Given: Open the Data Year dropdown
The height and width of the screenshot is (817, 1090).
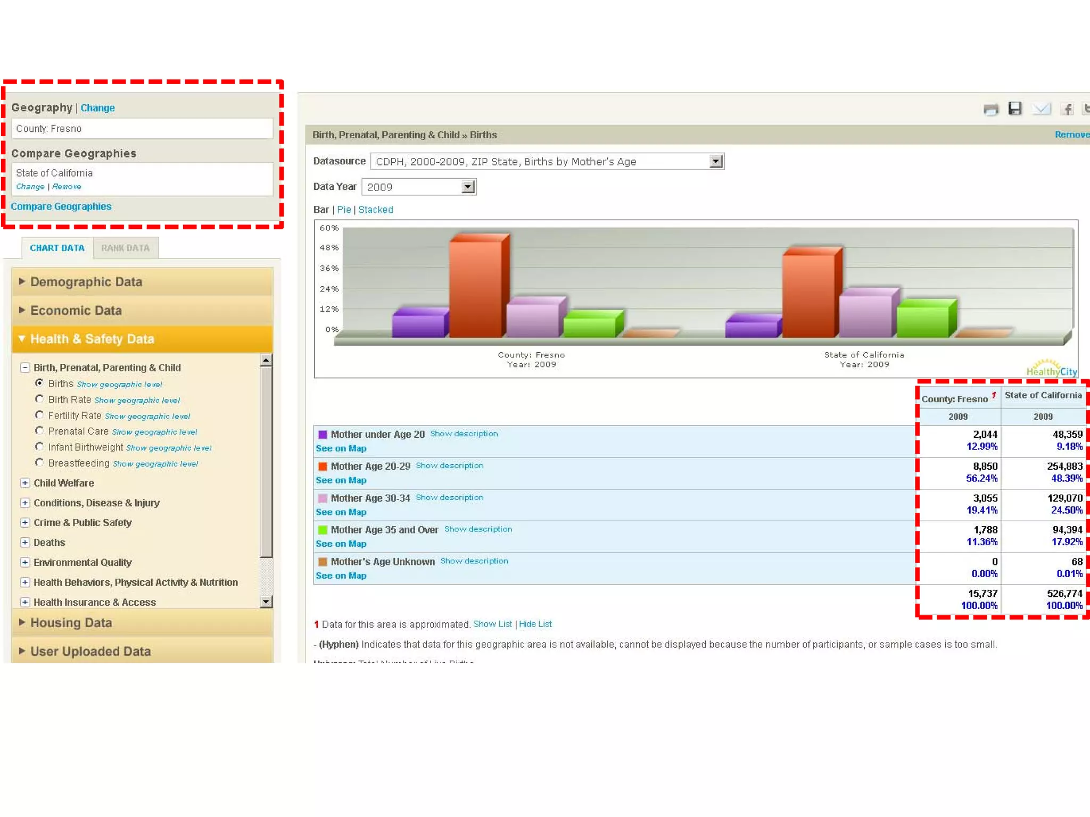Looking at the screenshot, I should pyautogui.click(x=468, y=187).
